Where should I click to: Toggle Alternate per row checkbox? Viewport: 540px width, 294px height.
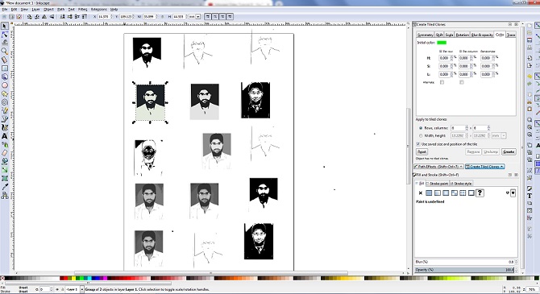[x=442, y=82]
